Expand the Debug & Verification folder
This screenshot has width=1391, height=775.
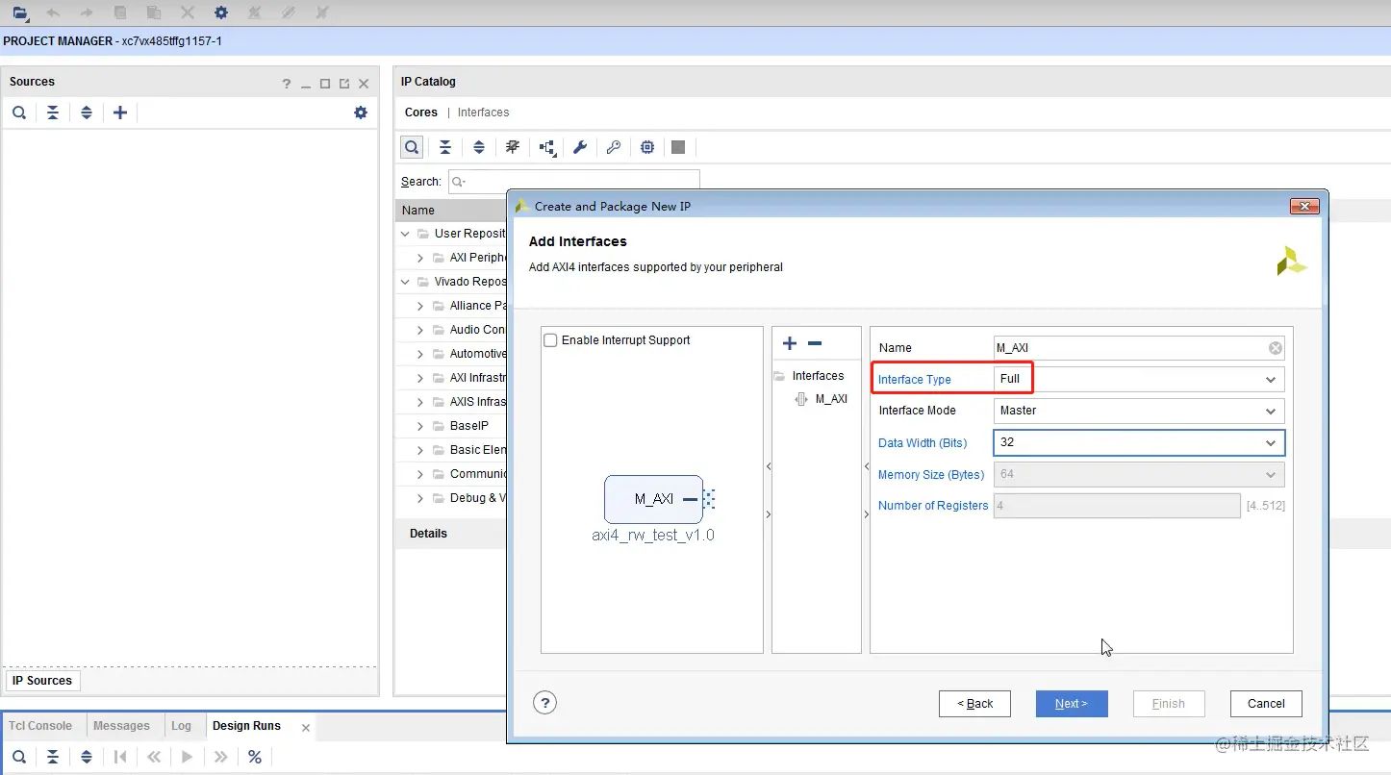point(420,498)
